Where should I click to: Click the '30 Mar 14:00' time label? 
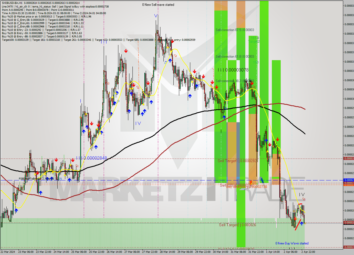pos(221,252)
